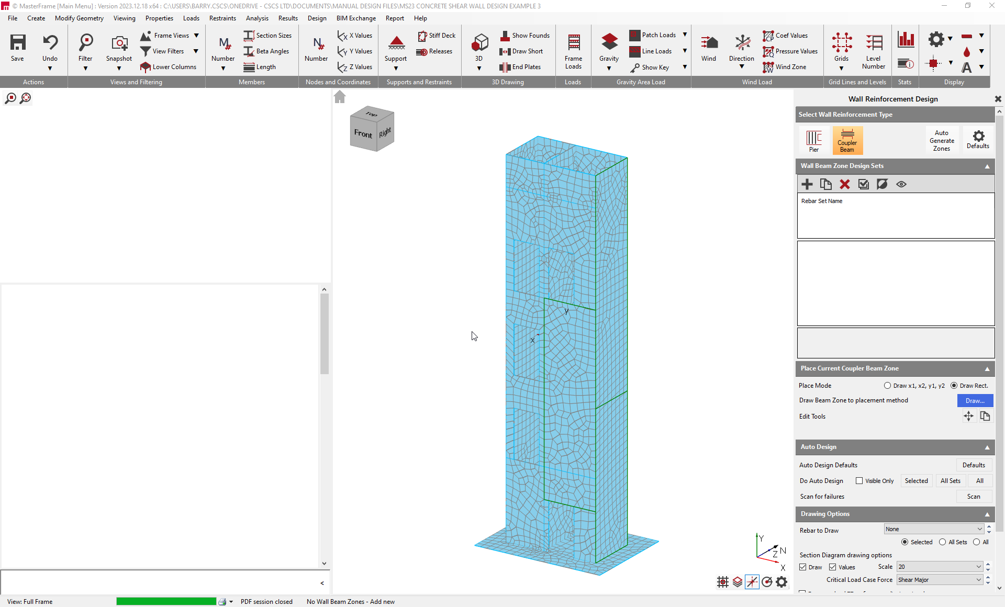
Task: Click the Scan for failures button
Action: click(x=973, y=497)
